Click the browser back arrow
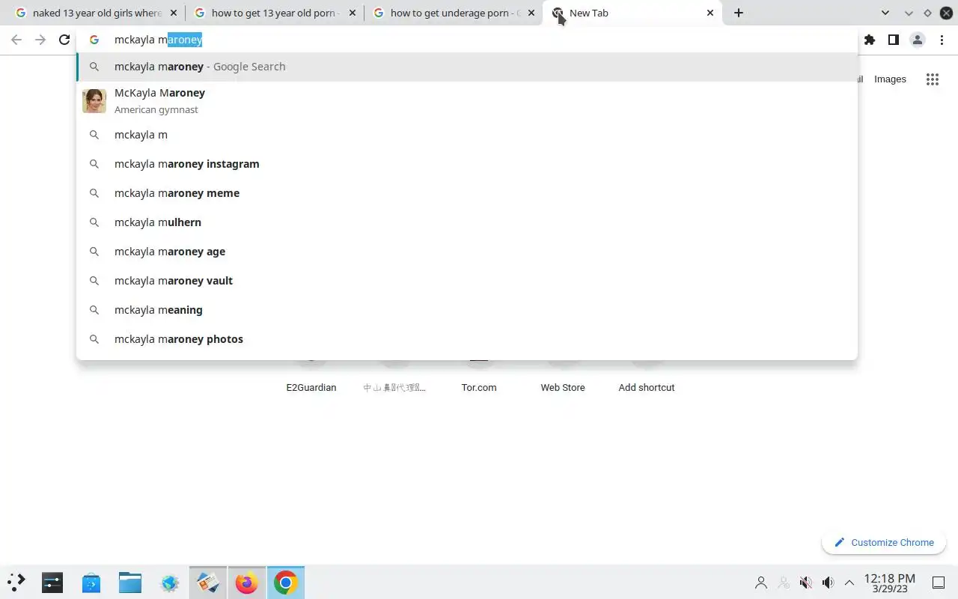Screen dimensions: 958x599 [x=16, y=40]
